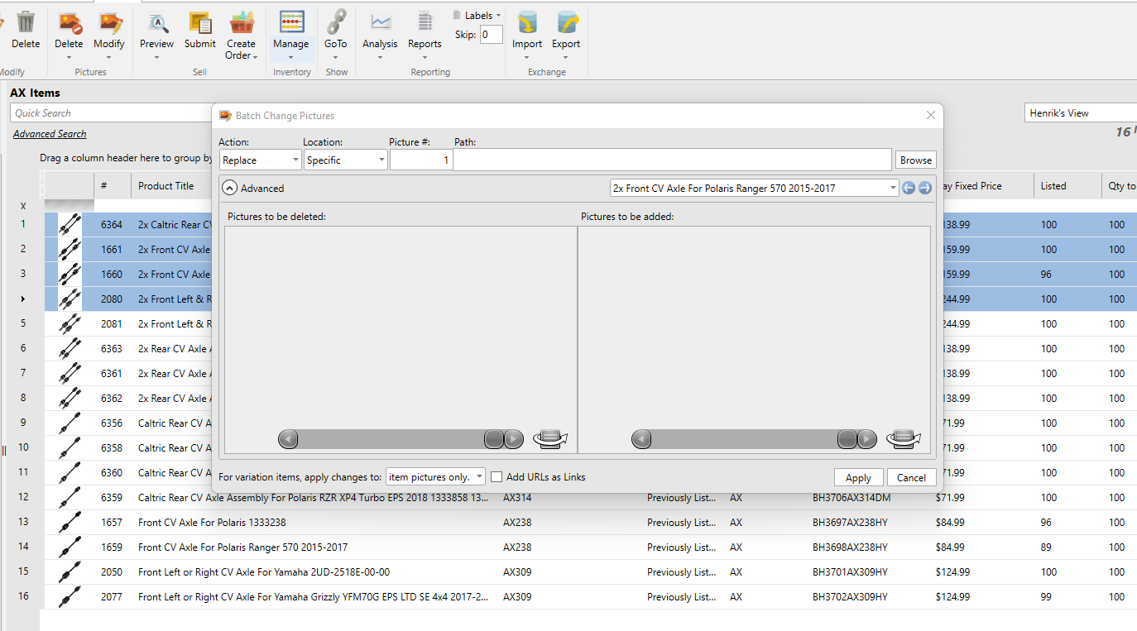Go to previous item with blue left arrow
The width and height of the screenshot is (1137, 631).
tap(909, 189)
